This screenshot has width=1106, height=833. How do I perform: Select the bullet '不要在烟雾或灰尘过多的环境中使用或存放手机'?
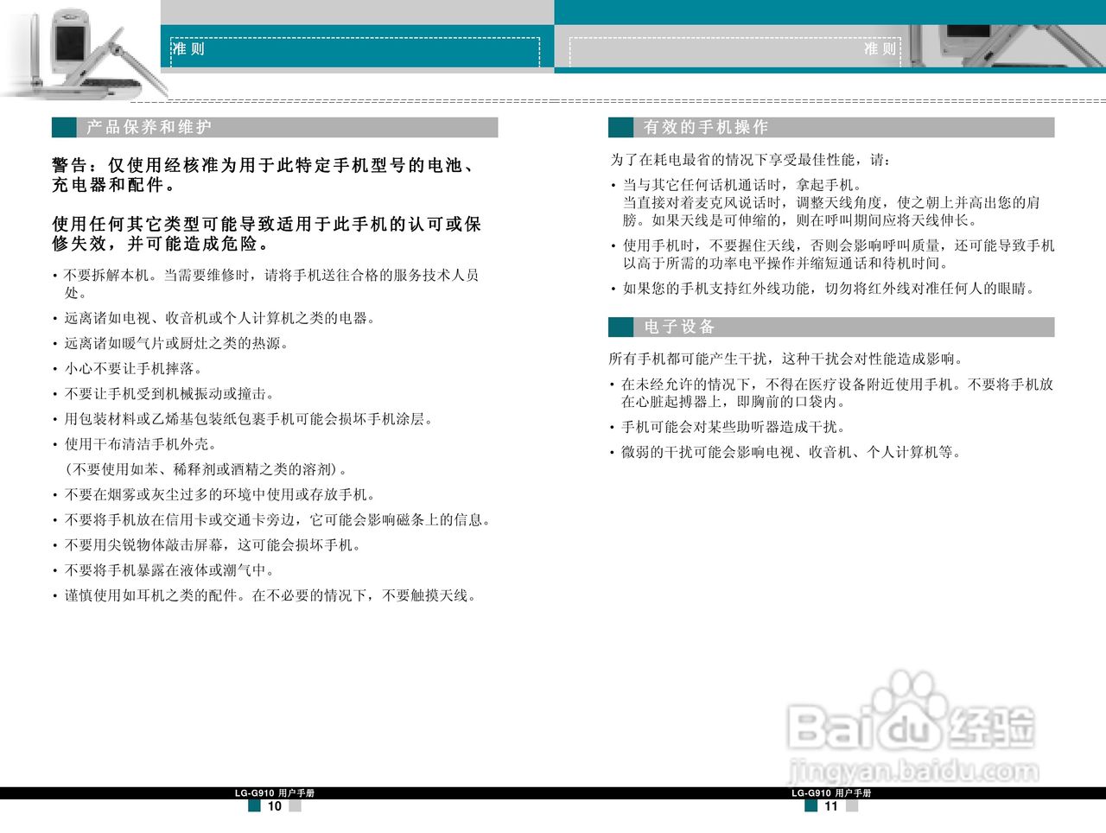point(214,494)
